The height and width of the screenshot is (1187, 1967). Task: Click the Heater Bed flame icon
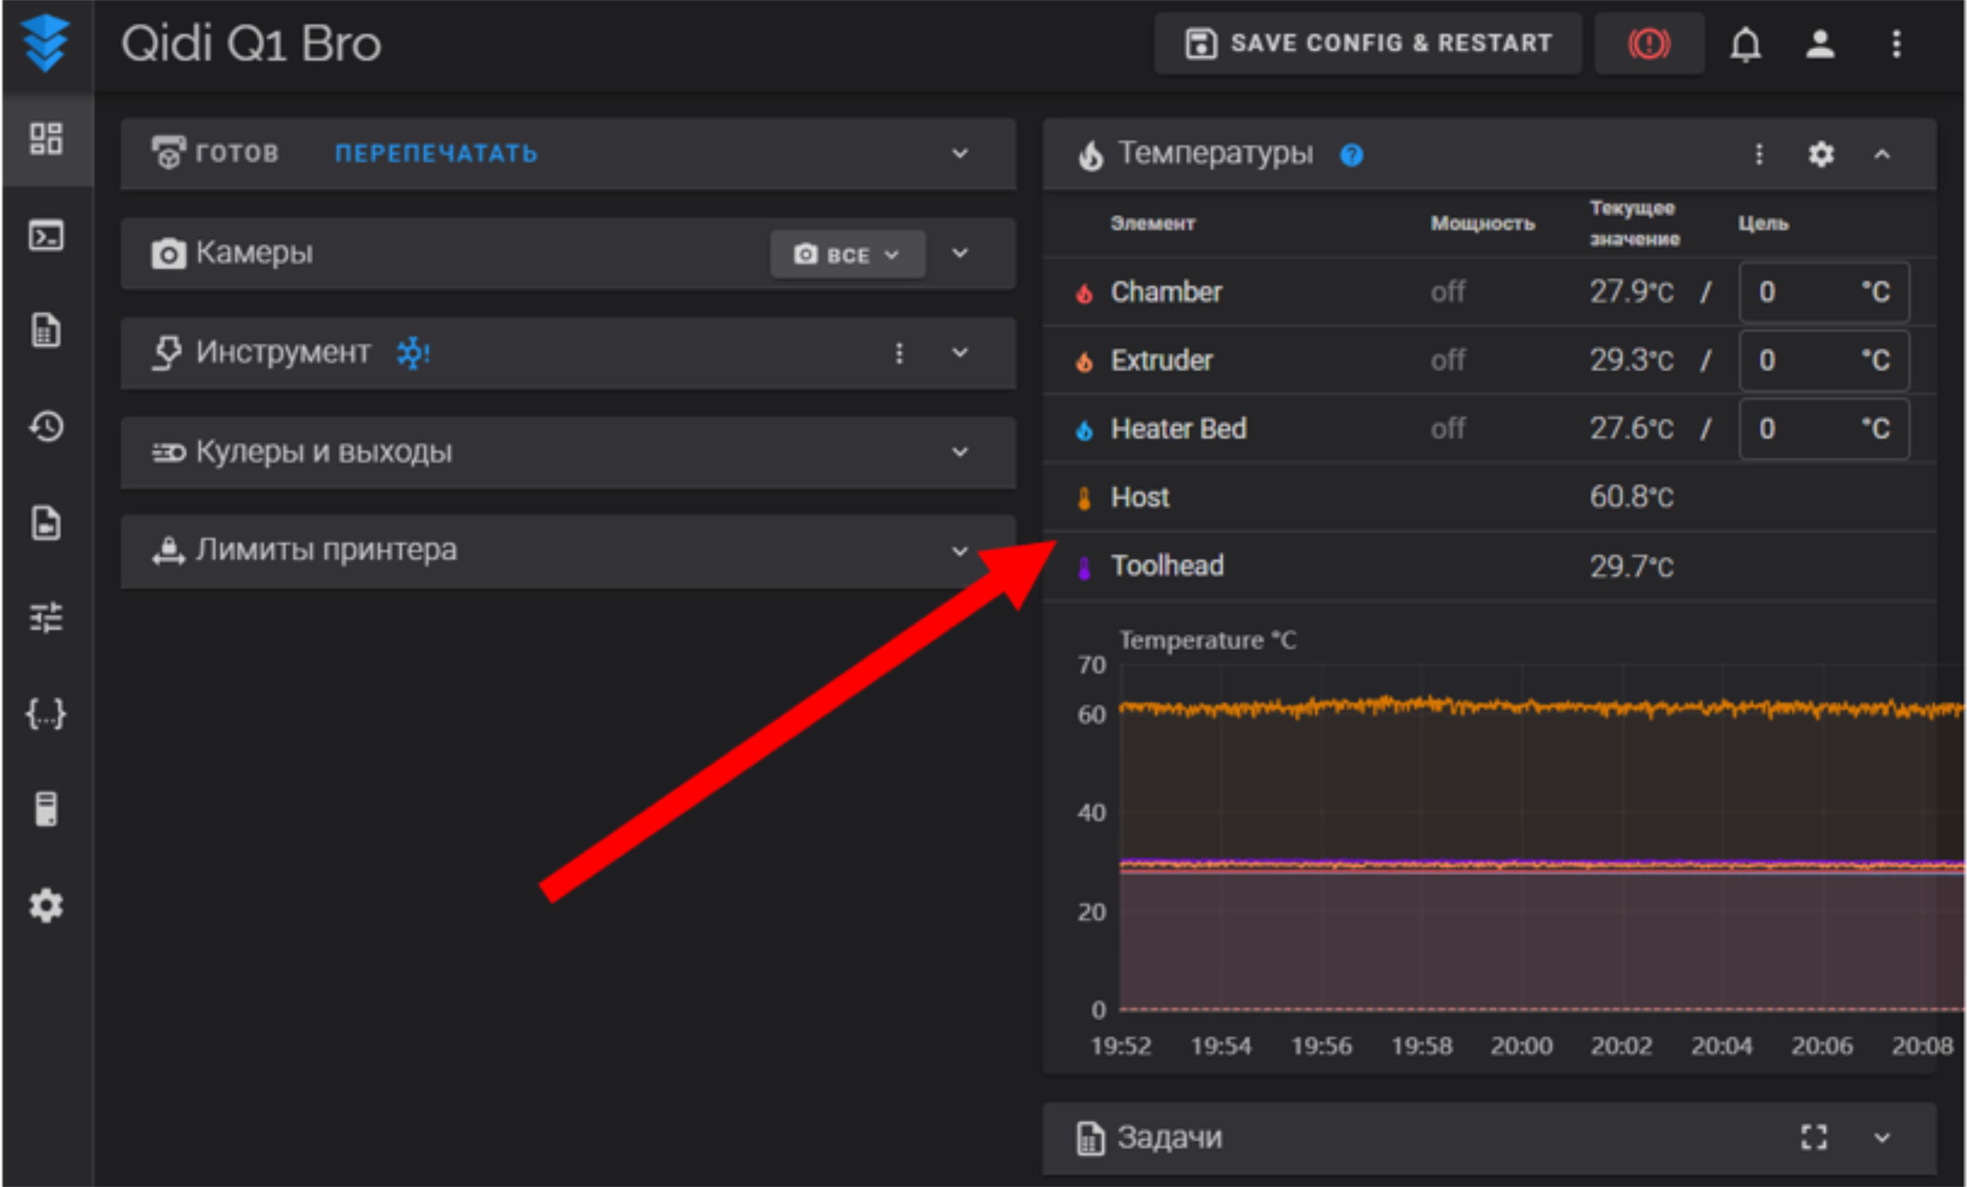coord(1084,430)
